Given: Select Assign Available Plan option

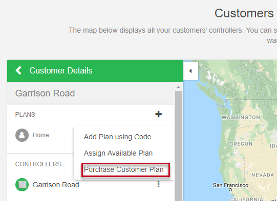Looking at the screenshot, I should point(118,153).
